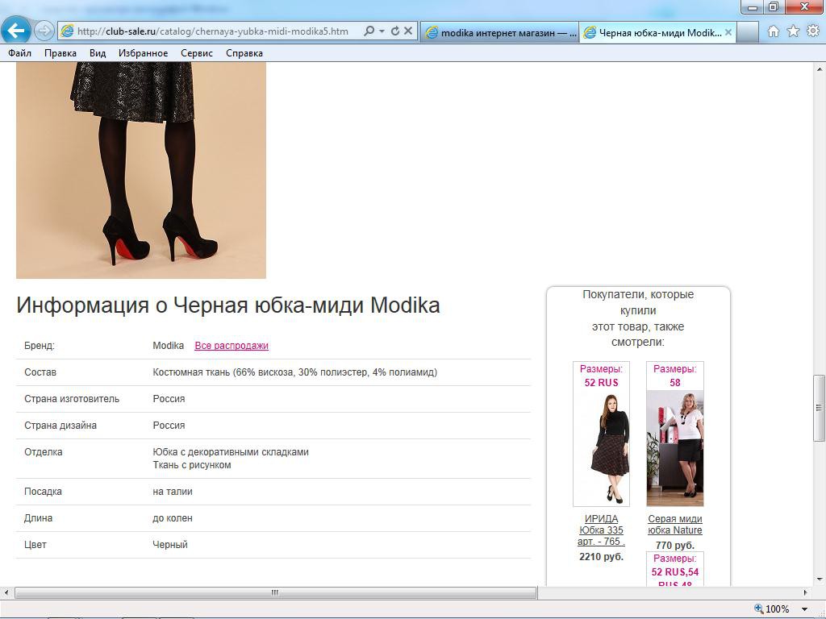Click the Серая миди юбка product thumbnail
The image size is (826, 619).
(x=675, y=448)
